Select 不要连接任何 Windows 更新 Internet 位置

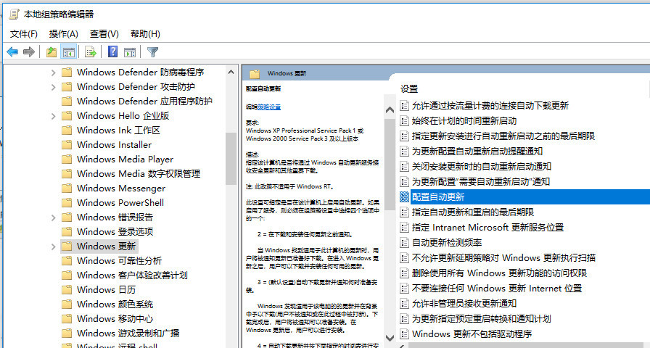pos(497,289)
